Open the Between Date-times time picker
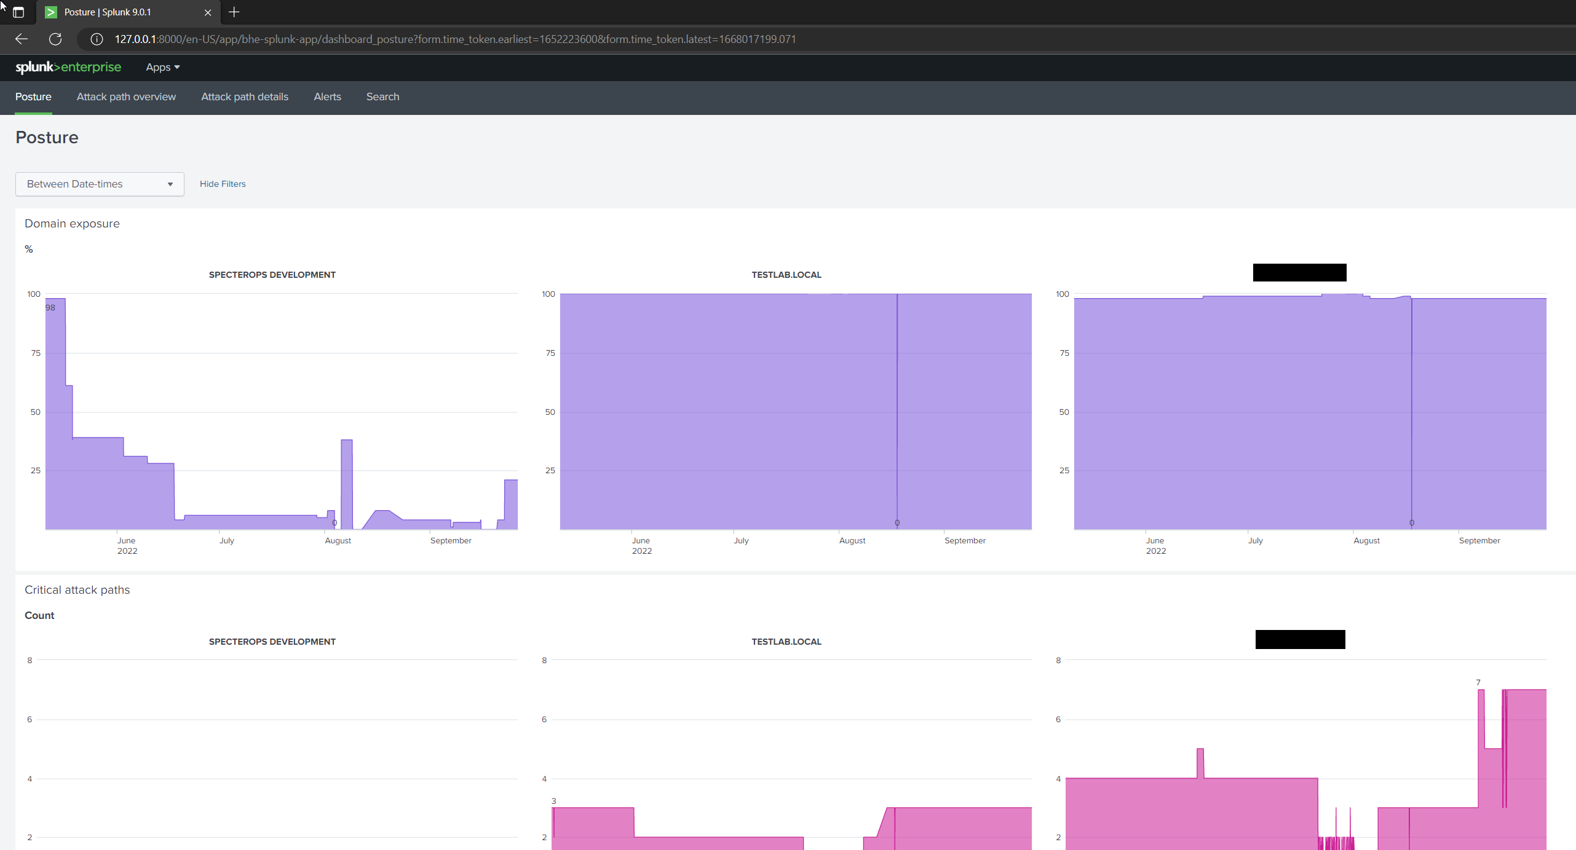Viewport: 1576px width, 850px height. [x=100, y=184]
